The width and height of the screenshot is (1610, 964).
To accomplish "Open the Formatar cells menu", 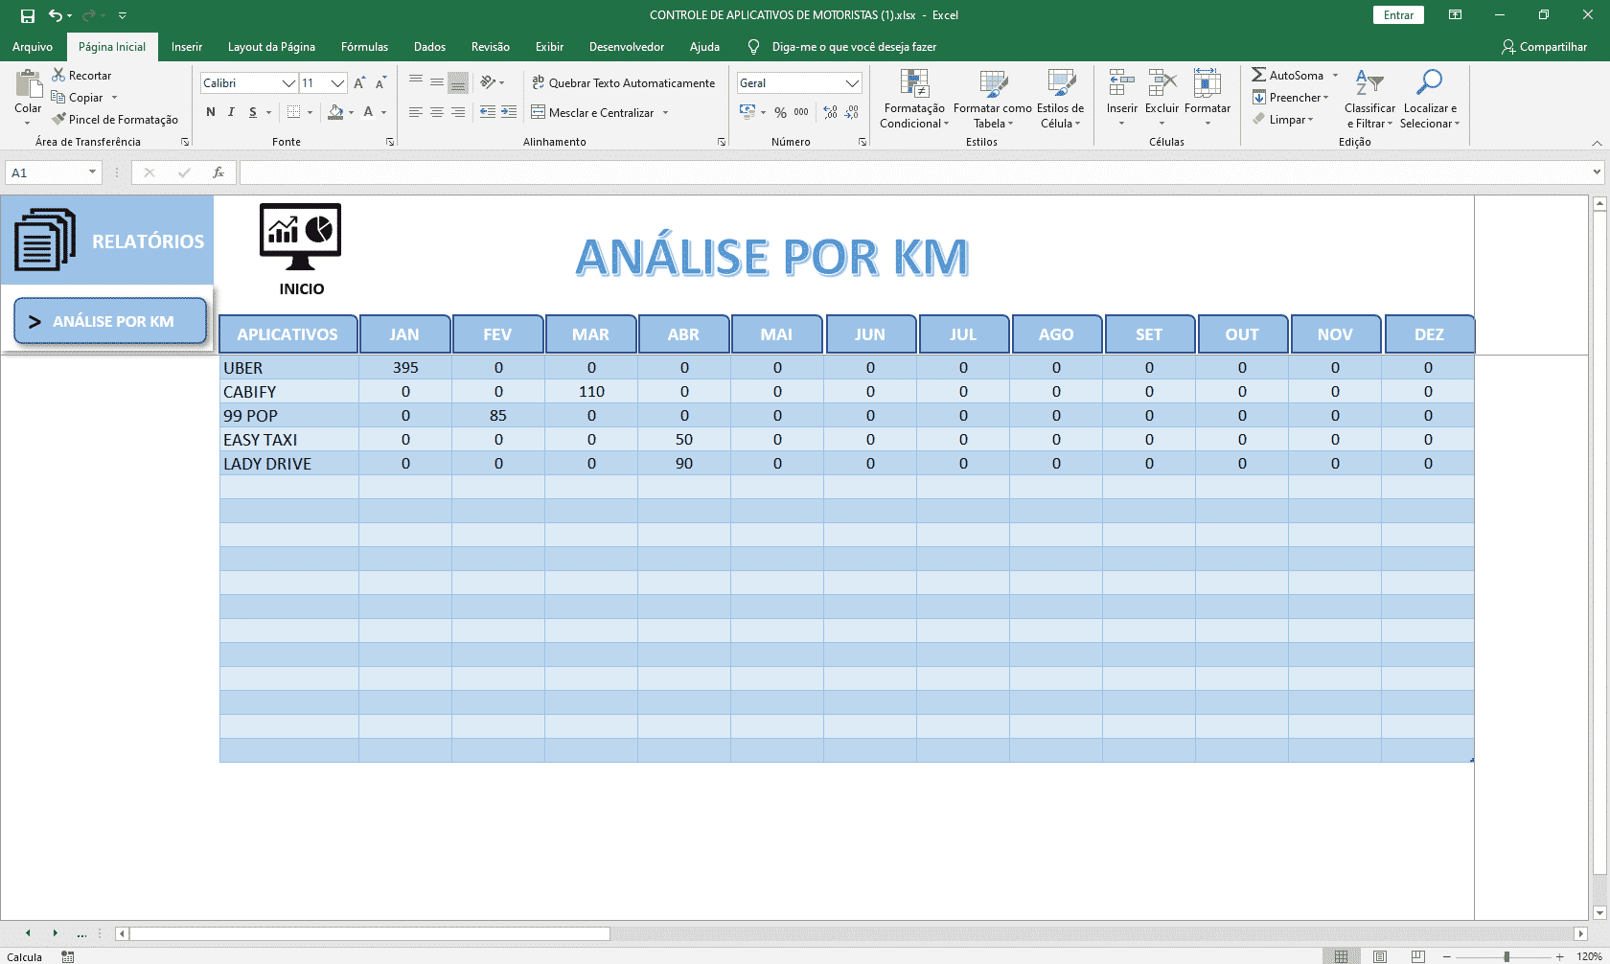I will [x=1207, y=99].
